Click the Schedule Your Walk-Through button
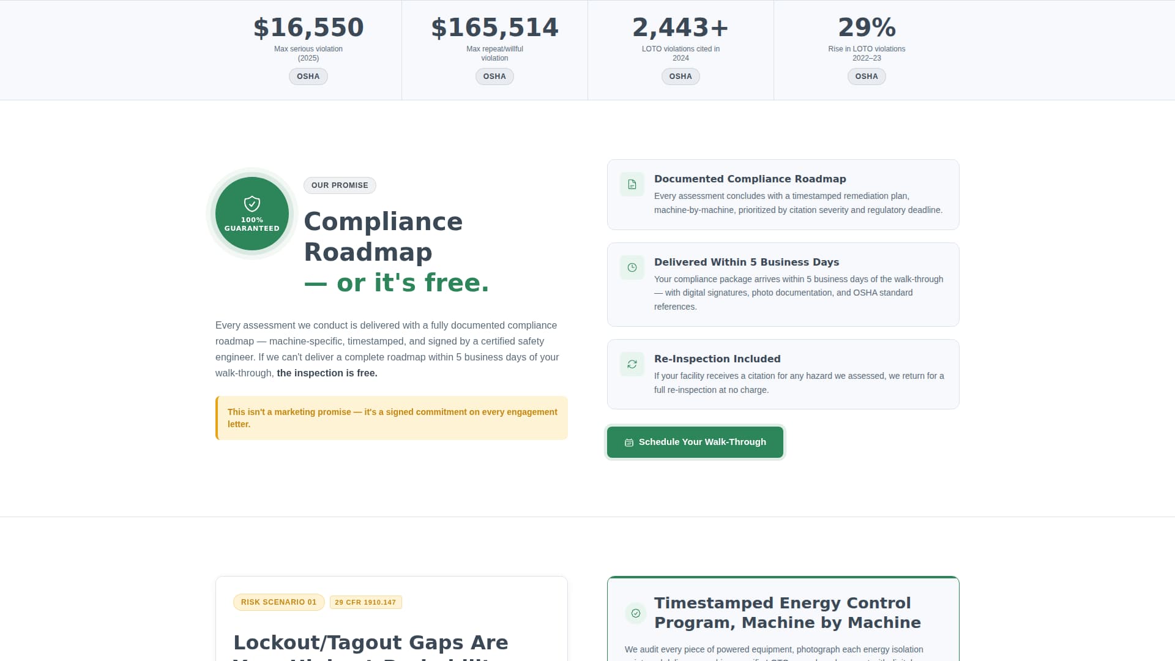Image resolution: width=1175 pixels, height=661 pixels. point(695,442)
